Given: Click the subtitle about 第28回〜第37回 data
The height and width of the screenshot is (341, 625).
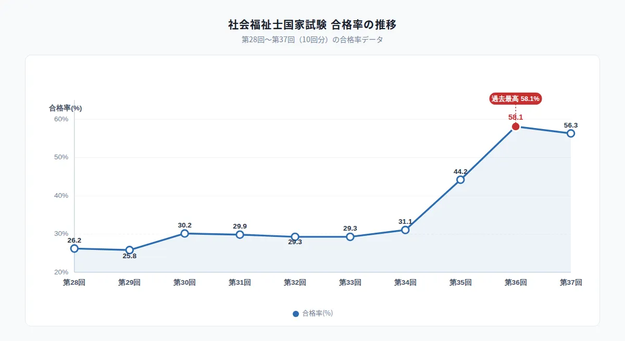Looking at the screenshot, I should point(312,40).
